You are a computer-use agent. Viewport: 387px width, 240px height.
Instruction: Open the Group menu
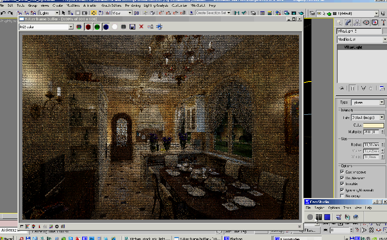point(32,5)
